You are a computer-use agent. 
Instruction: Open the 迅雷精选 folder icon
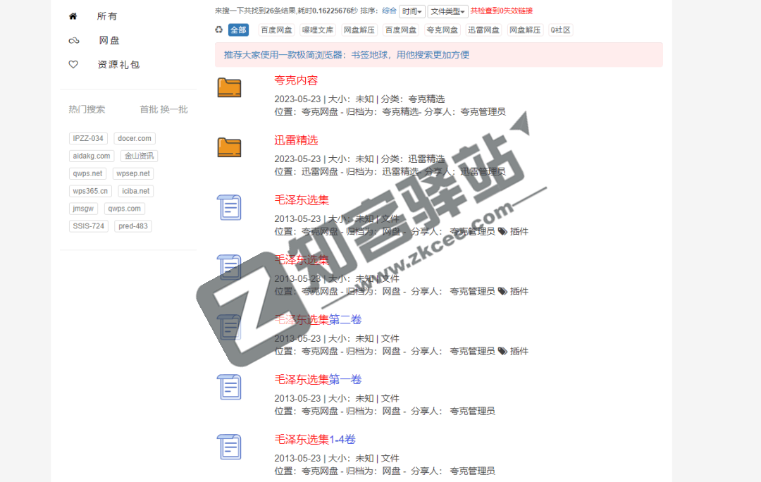pos(229,147)
